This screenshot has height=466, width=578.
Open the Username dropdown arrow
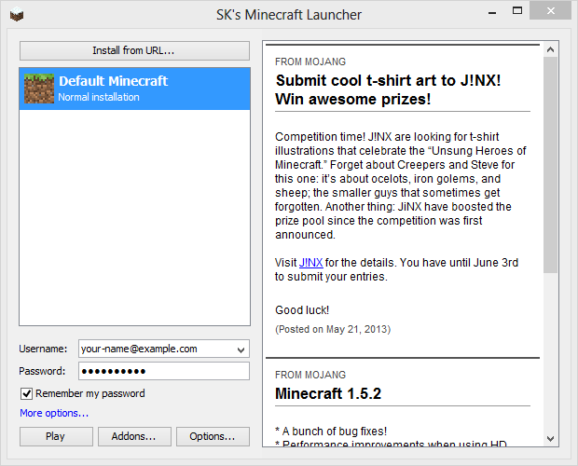click(x=241, y=349)
